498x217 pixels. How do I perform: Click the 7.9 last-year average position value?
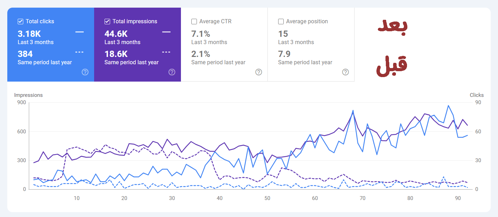tap(284, 54)
